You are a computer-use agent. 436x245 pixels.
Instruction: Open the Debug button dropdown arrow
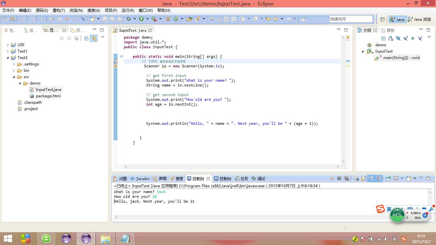click(x=135, y=19)
